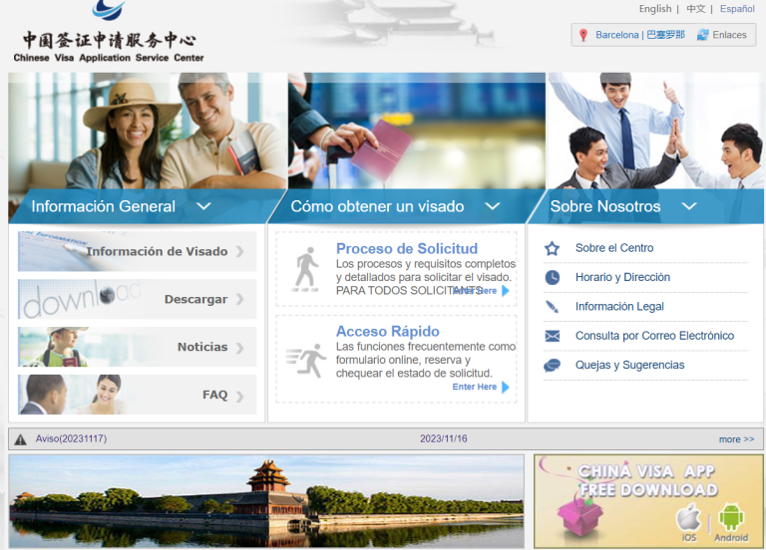Screen dimensions: 766x550
Task: Expand the Sobre Nosotros section chevron
Action: pyautogui.click(x=688, y=206)
